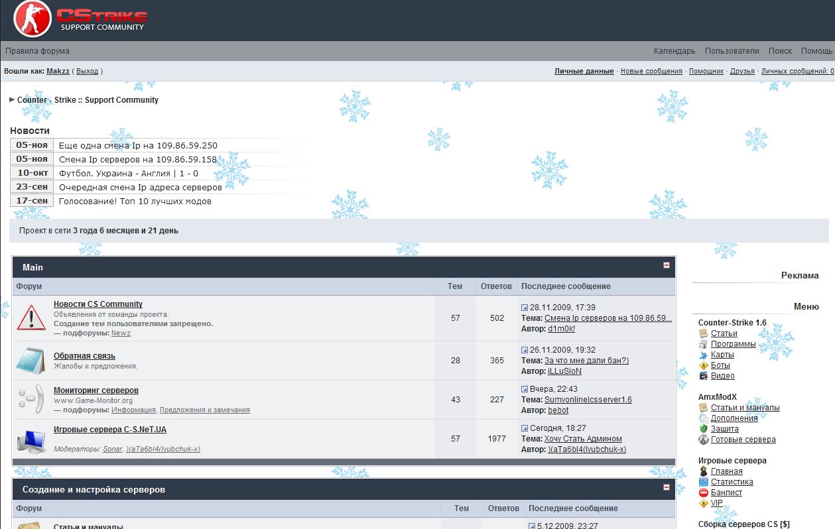
Task: Open author d1m0k! profile
Action: pyautogui.click(x=561, y=329)
